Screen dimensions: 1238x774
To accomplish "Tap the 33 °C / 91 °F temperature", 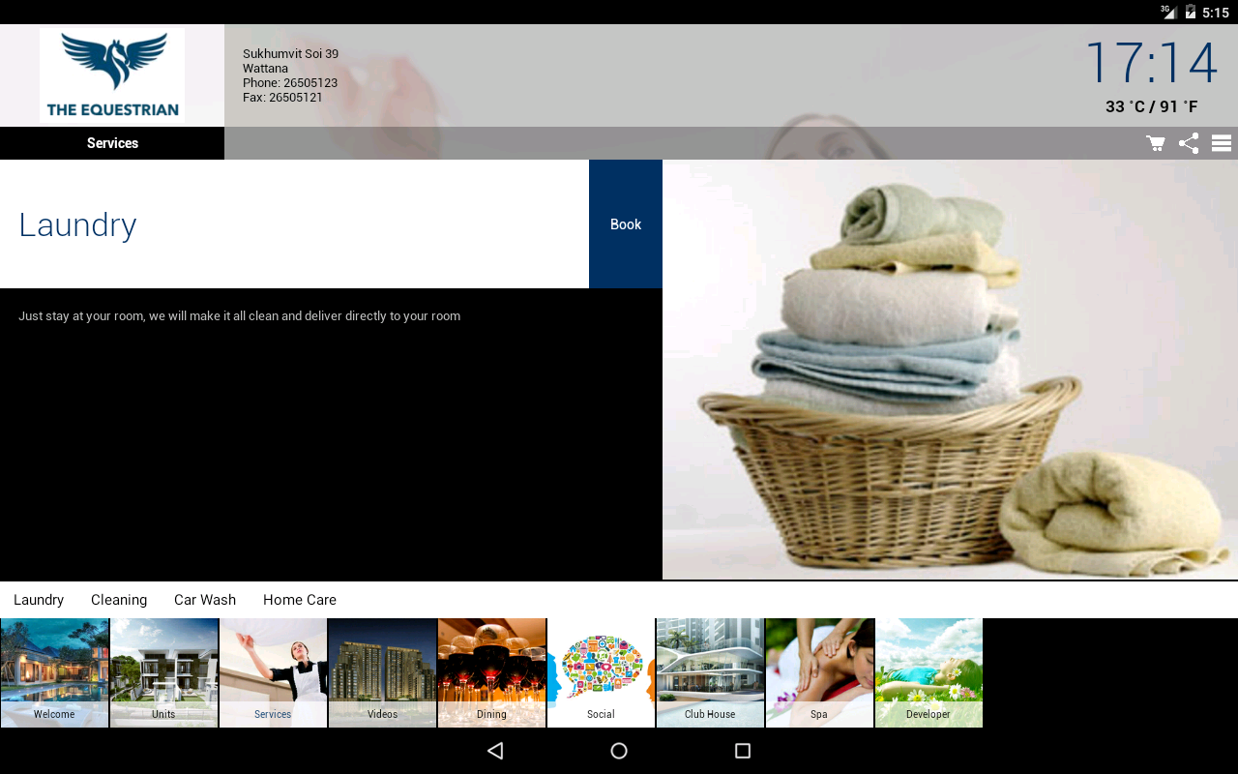I will [x=1152, y=106].
